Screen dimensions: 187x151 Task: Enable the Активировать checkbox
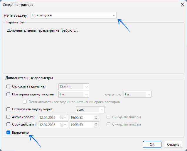8,117
